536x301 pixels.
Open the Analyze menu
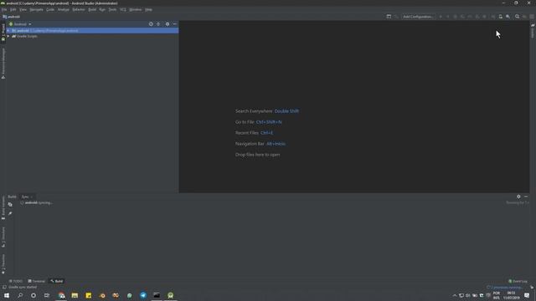(x=64, y=9)
